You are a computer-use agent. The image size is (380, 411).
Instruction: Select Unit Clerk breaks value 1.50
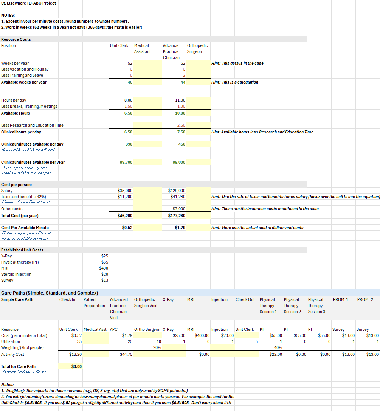click(121, 106)
